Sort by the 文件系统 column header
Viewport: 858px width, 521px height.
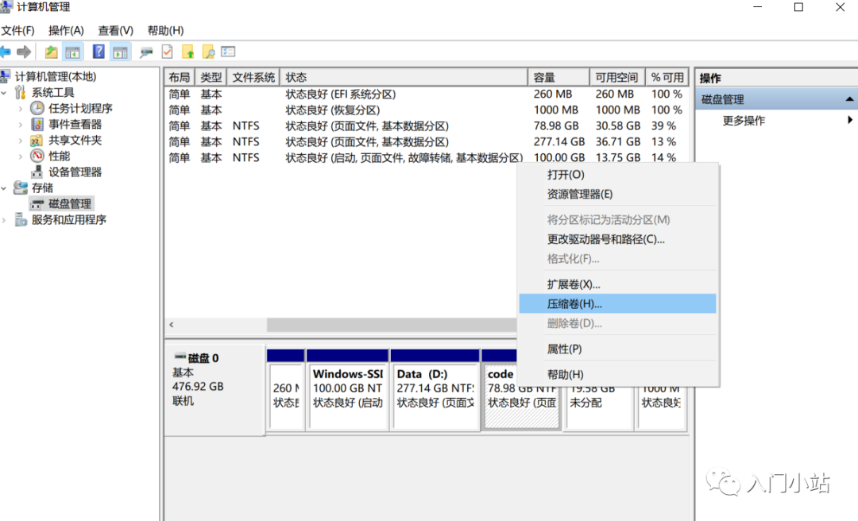(253, 77)
